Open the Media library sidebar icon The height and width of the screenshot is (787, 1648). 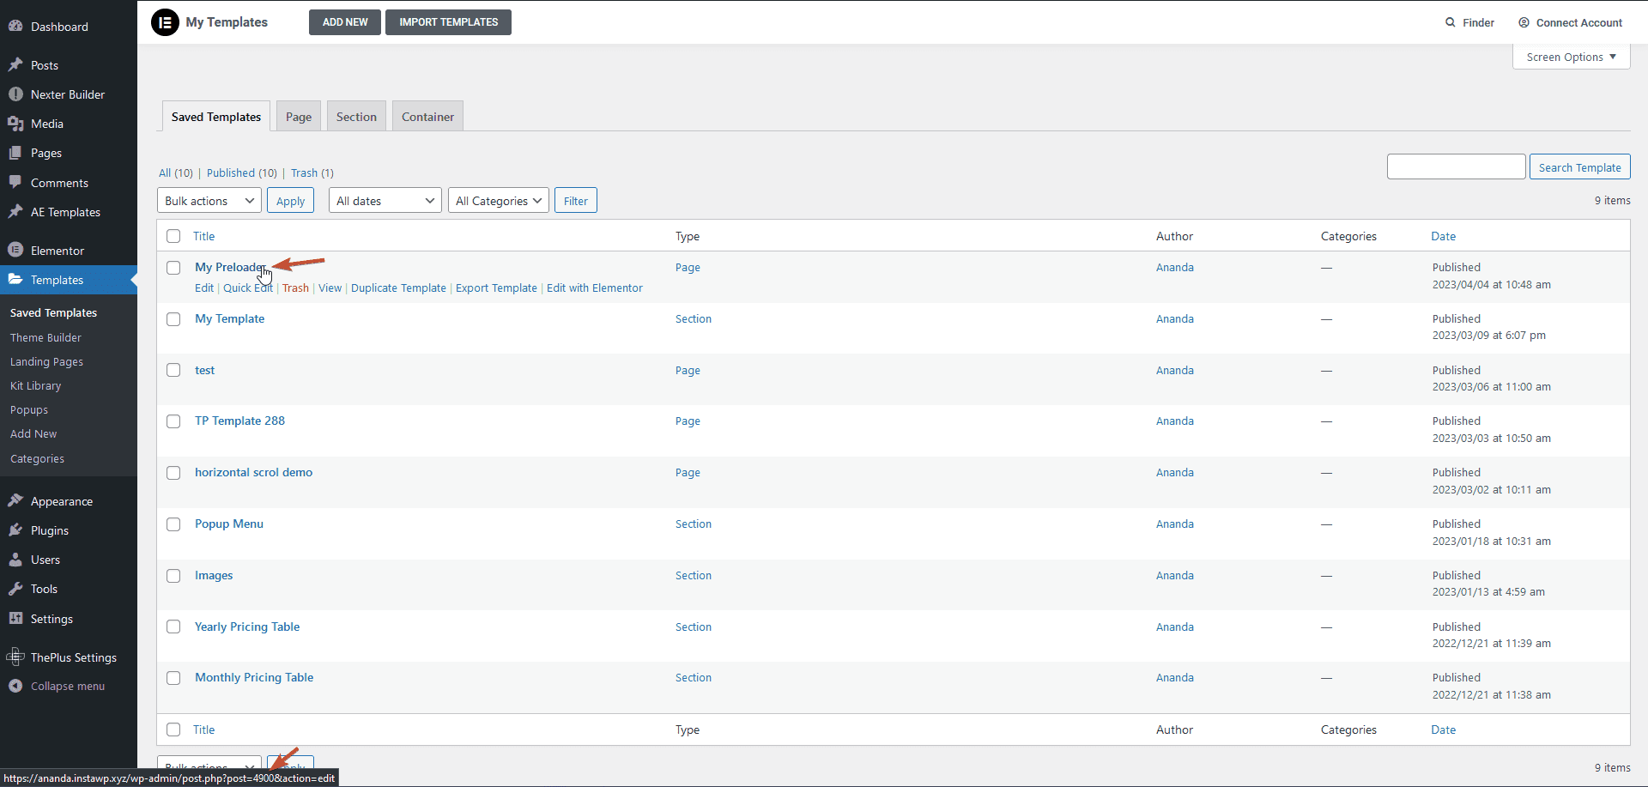[x=16, y=124]
